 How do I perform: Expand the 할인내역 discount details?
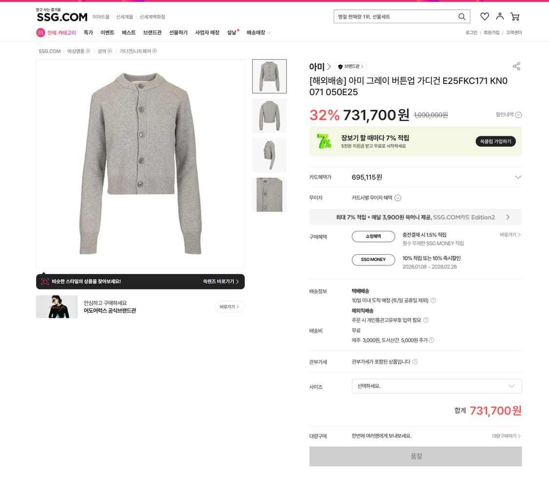(x=518, y=115)
